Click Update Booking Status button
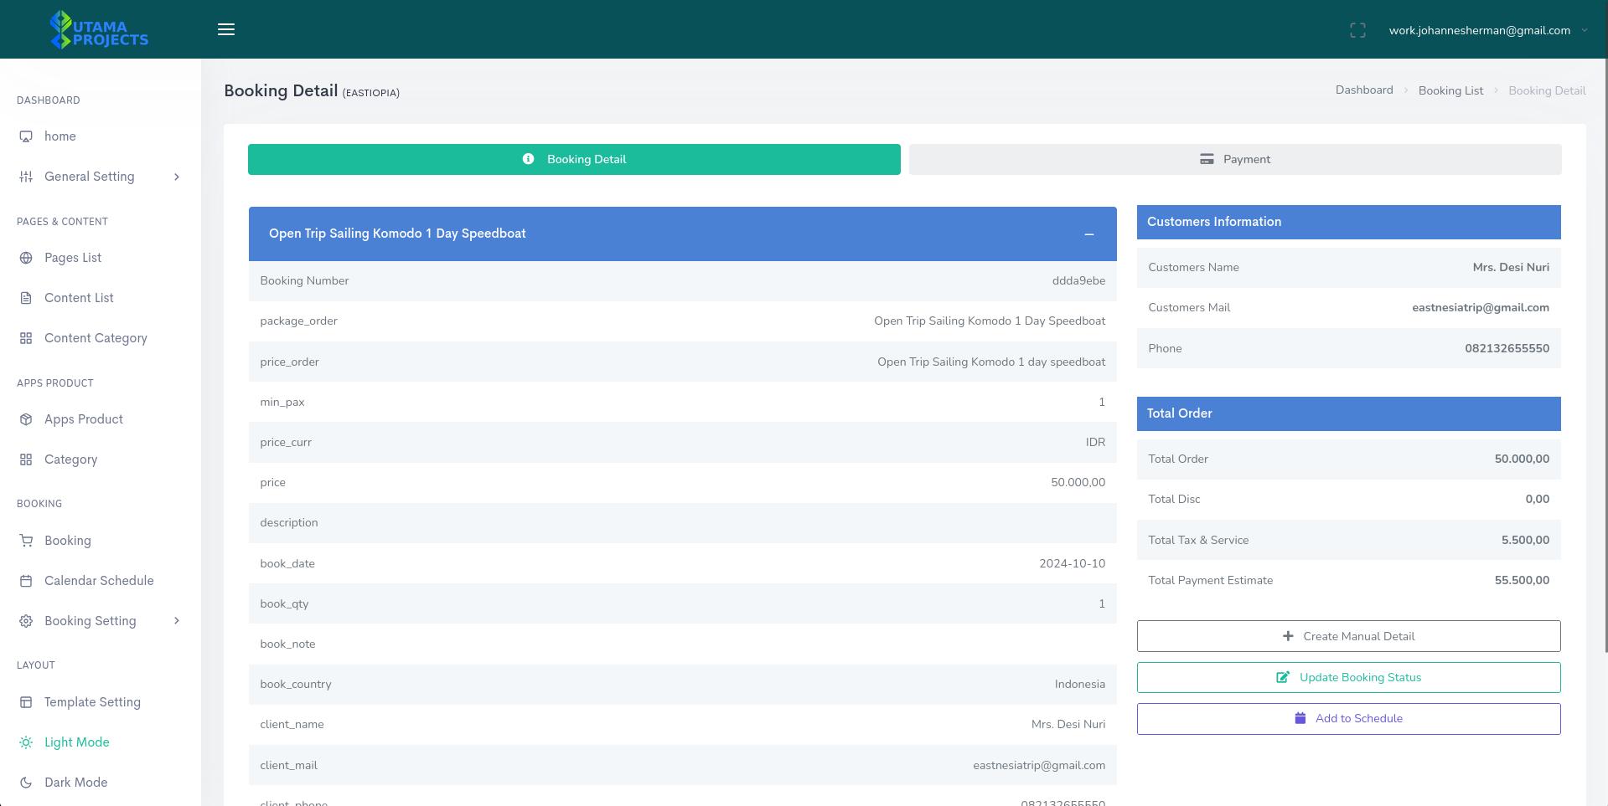The height and width of the screenshot is (806, 1608). coord(1348,678)
